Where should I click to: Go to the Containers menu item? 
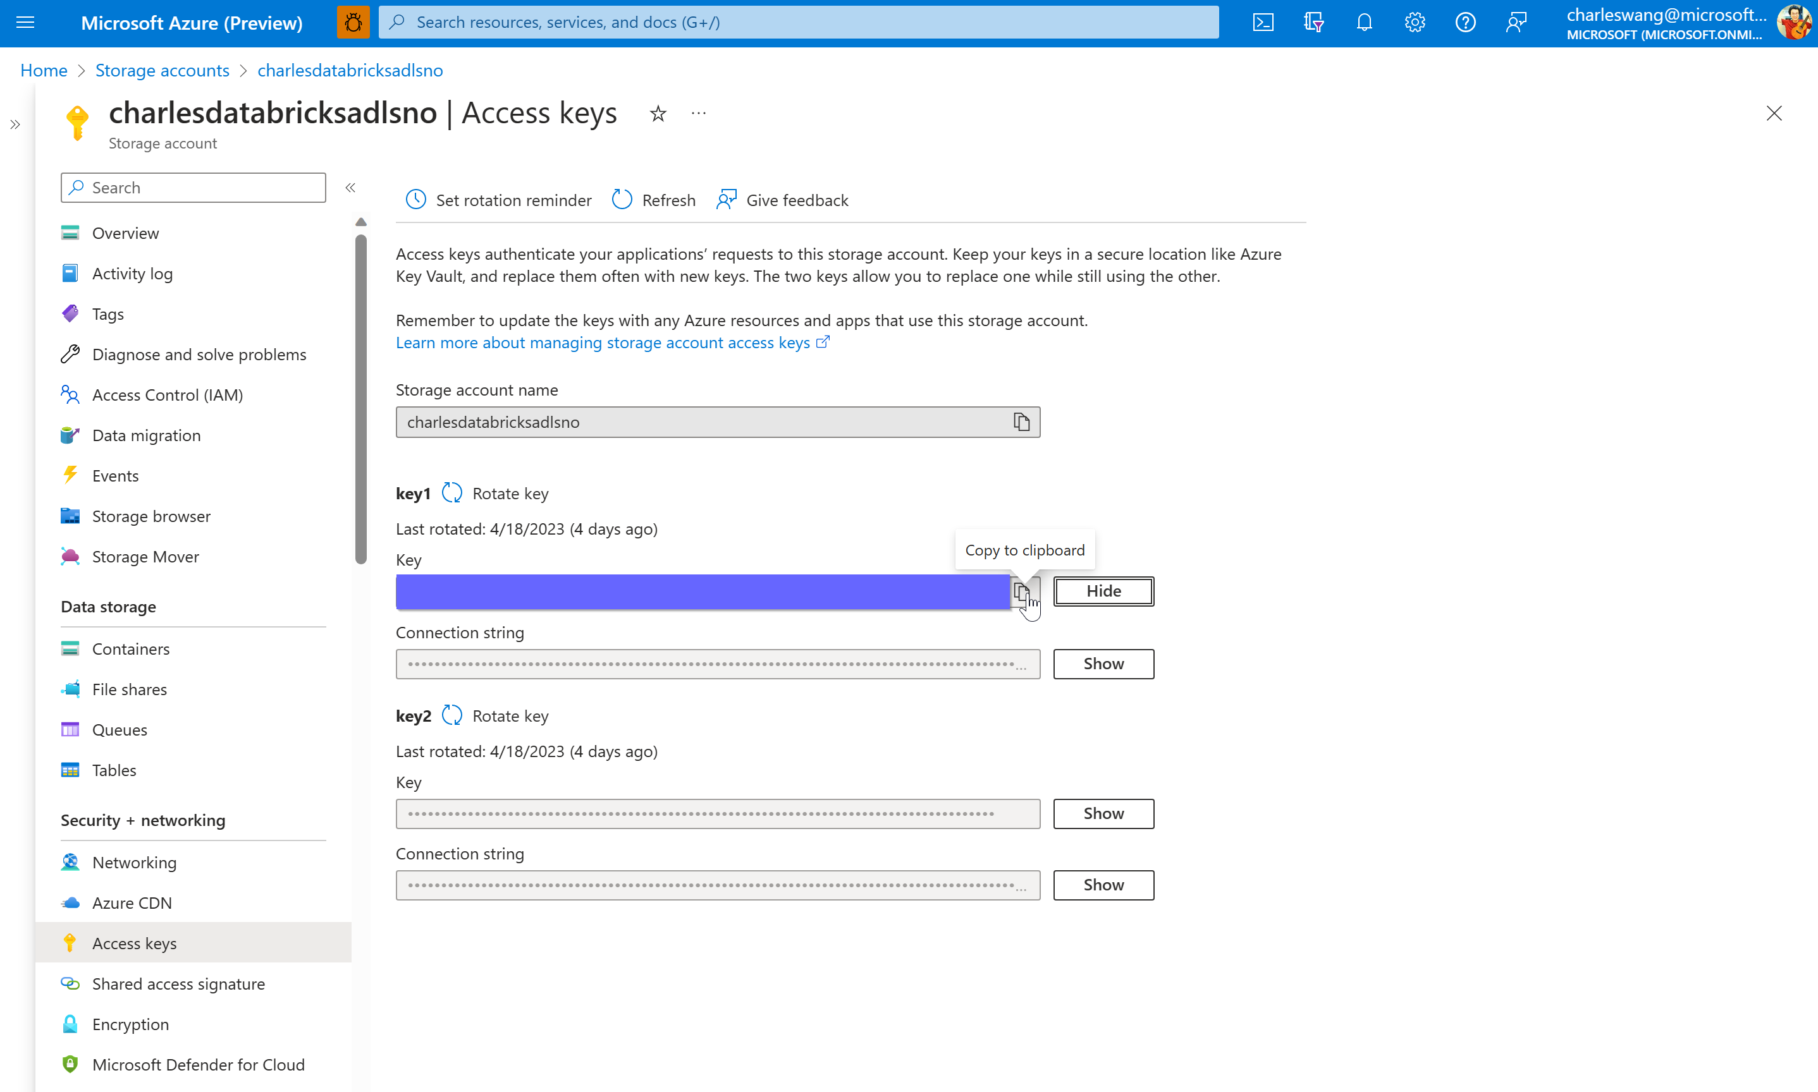[x=130, y=649]
